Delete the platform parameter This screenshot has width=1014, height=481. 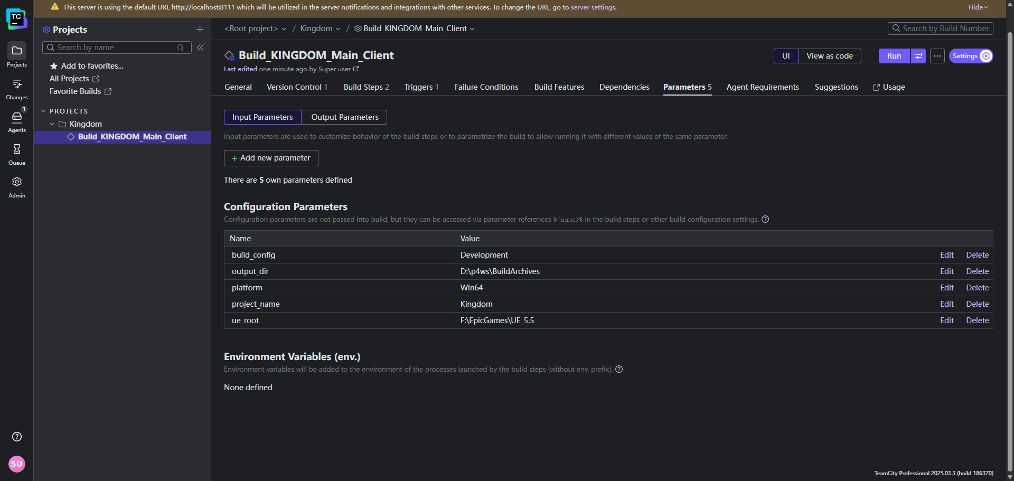point(978,288)
